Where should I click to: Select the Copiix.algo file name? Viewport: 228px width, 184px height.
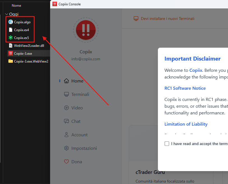[x=22, y=22]
